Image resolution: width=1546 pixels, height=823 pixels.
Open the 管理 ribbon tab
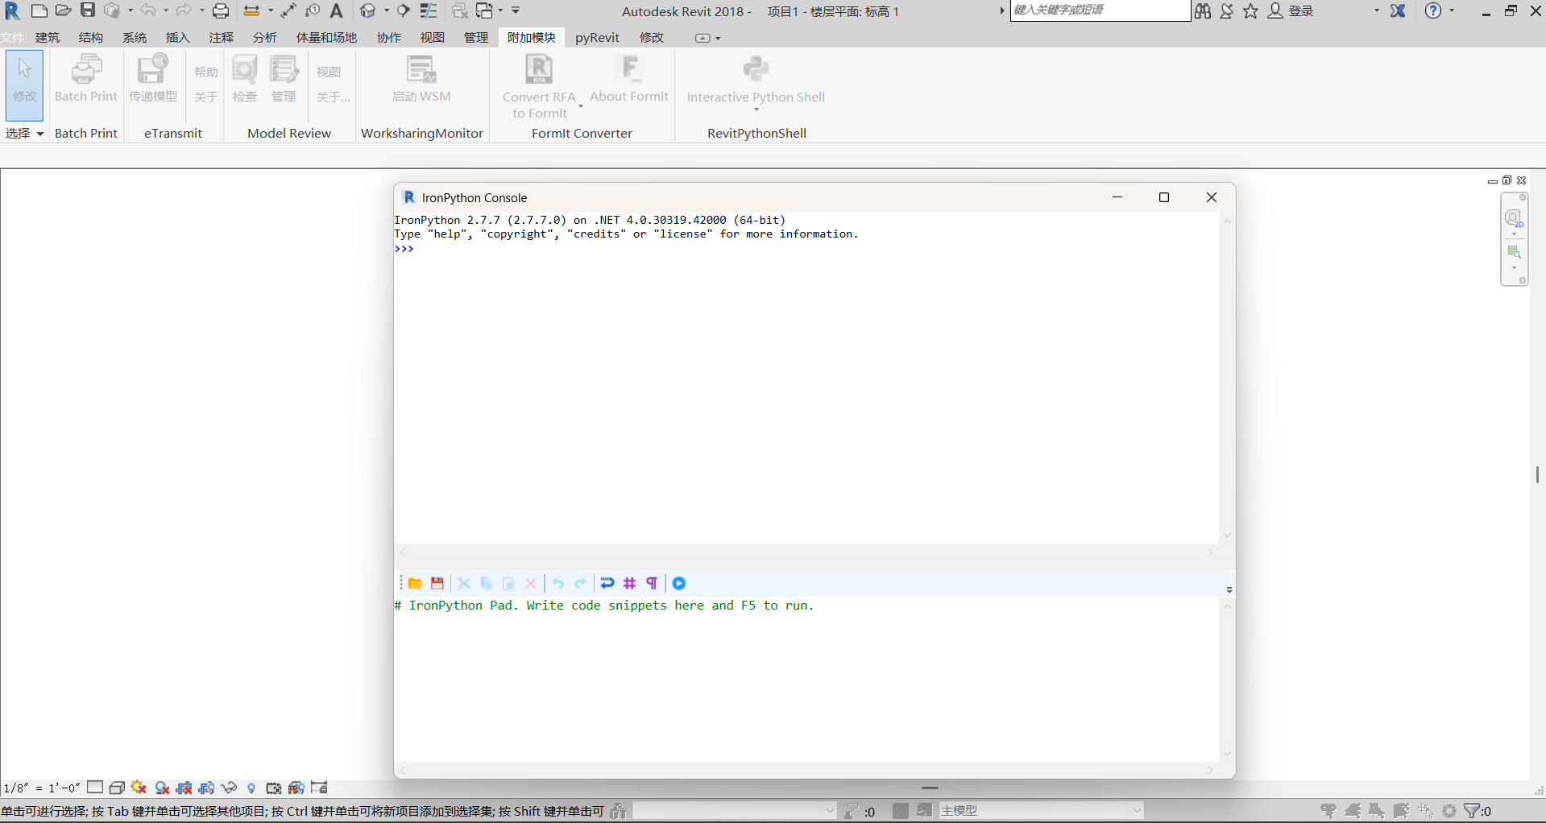coord(476,38)
